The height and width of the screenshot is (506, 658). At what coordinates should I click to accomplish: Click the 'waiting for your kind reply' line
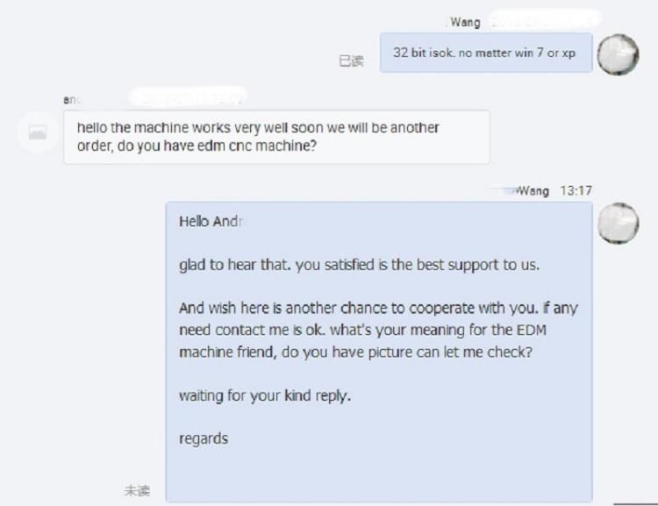click(x=265, y=396)
